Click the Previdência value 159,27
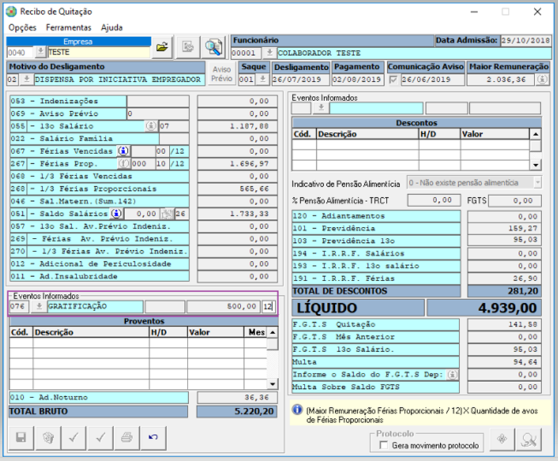 (x=504, y=229)
